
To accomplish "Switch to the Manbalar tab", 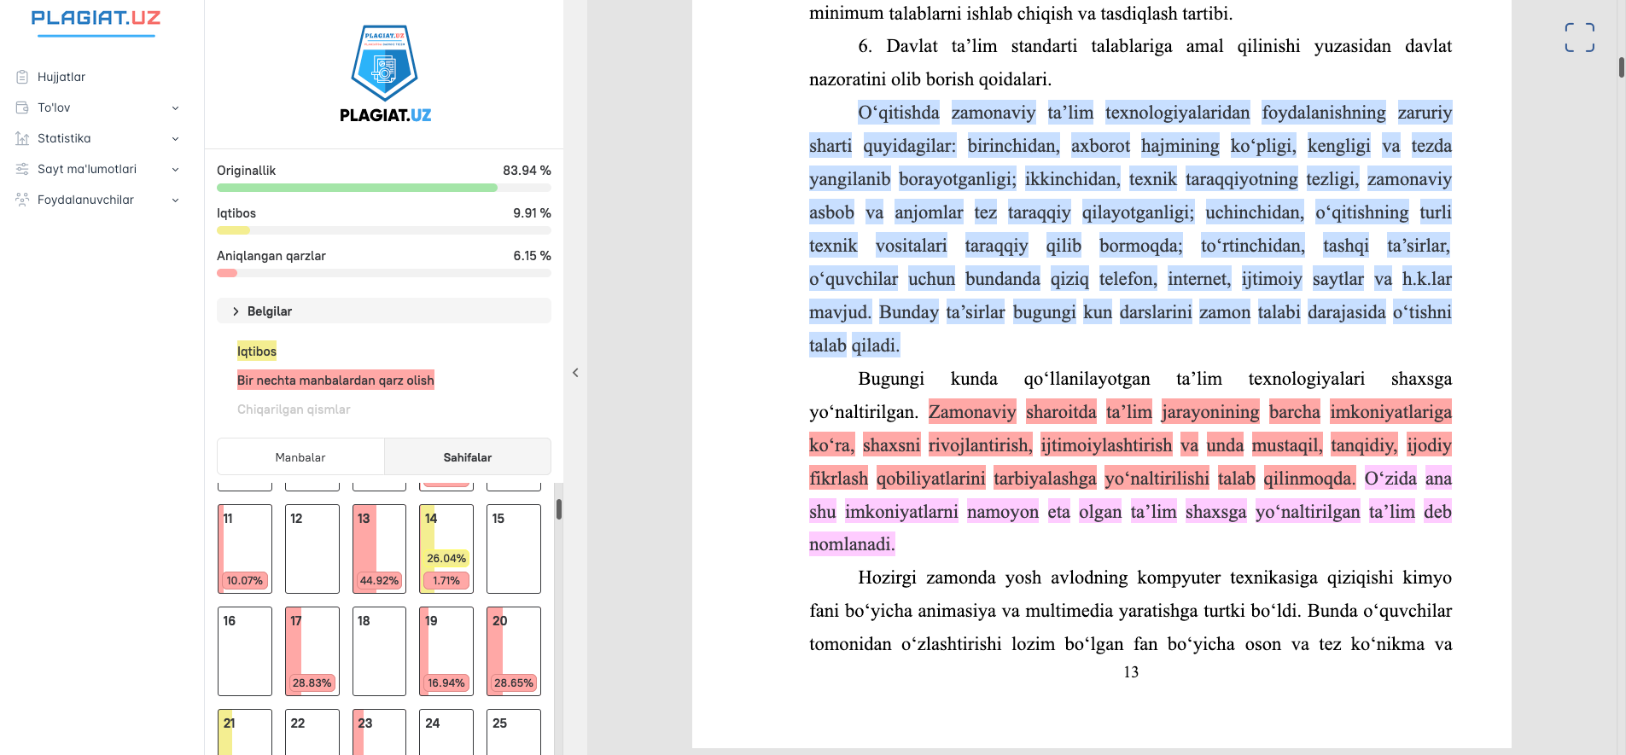I will pos(300,457).
